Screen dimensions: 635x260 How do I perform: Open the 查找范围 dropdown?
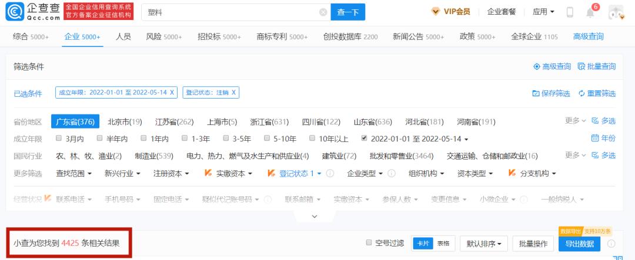point(73,174)
